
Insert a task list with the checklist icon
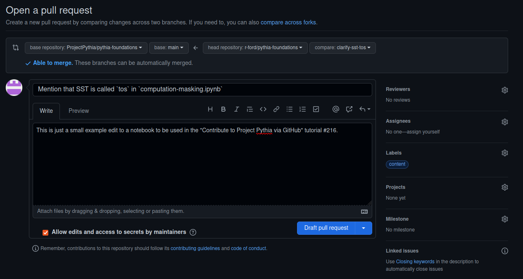point(316,109)
